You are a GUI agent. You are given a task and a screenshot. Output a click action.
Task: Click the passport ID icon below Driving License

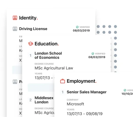coord(15,82)
